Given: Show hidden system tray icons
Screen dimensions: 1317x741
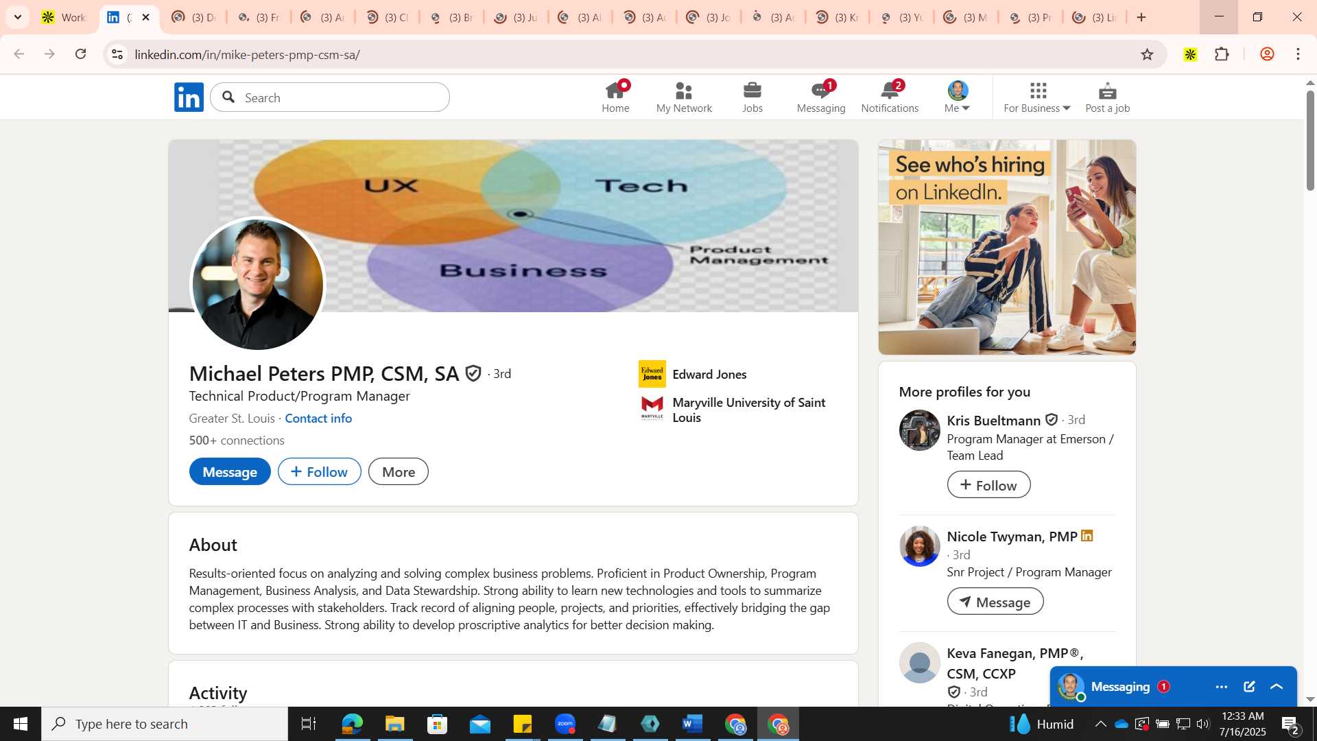Looking at the screenshot, I should (1100, 724).
